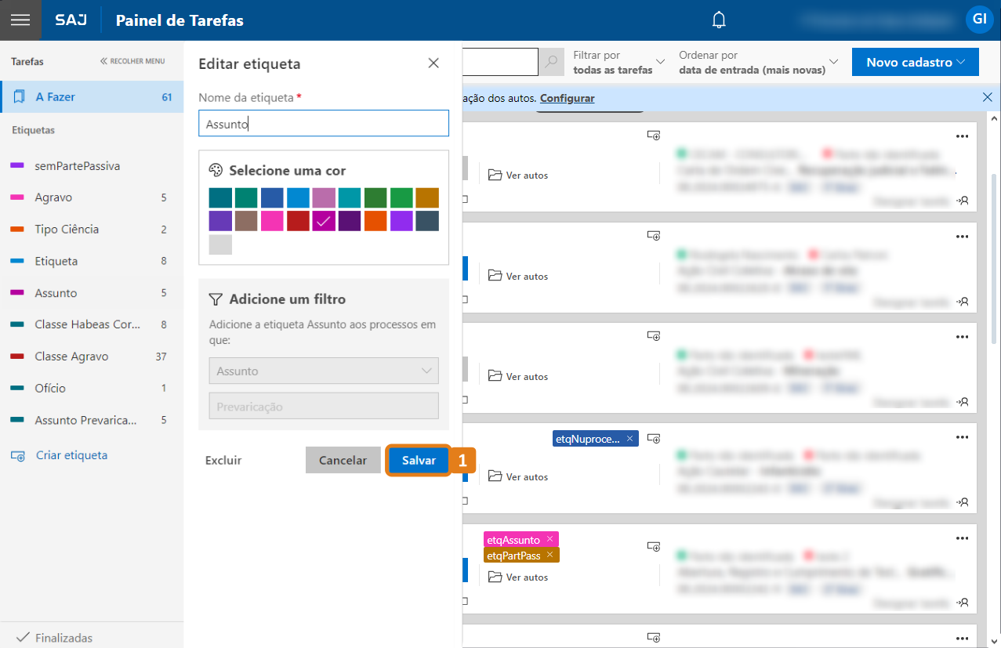The height and width of the screenshot is (648, 1001).
Task: Dismiss the blue Configurar banner
Action: (x=987, y=97)
